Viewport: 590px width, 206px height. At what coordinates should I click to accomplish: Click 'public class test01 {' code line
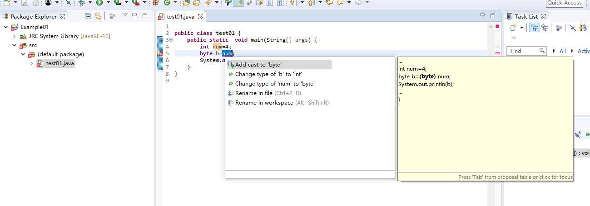tap(208, 33)
